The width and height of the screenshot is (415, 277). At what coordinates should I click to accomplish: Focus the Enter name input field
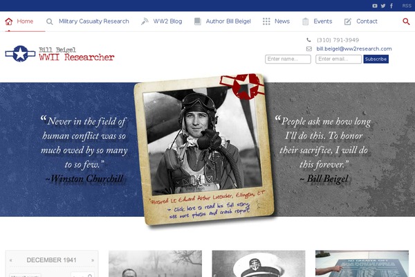288,59
